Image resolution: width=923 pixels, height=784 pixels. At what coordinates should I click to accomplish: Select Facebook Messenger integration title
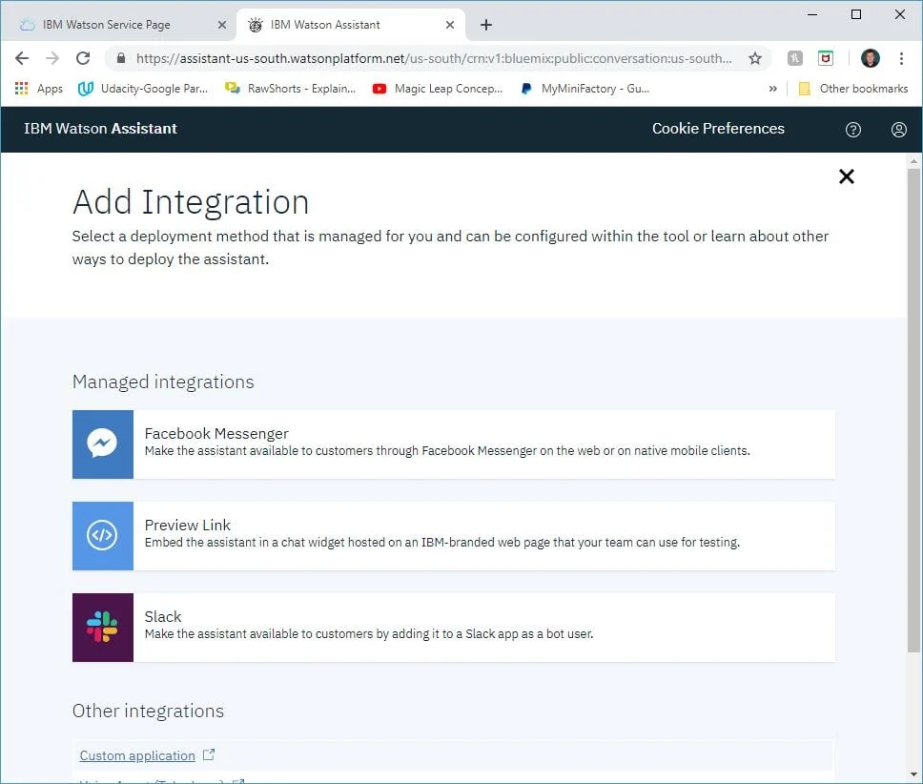(x=216, y=433)
